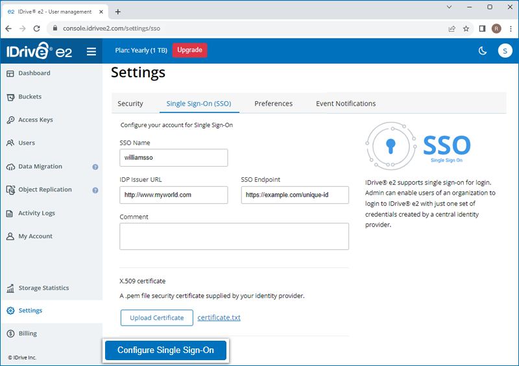Open the Preferences tab

(273, 103)
